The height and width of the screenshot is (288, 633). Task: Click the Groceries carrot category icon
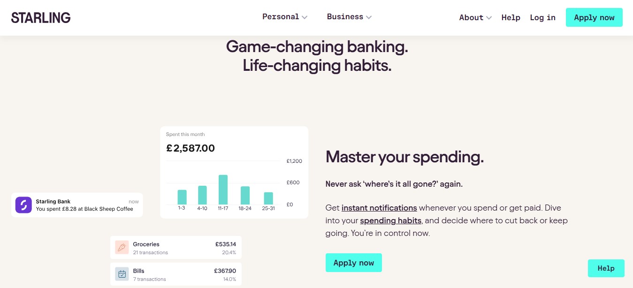122,248
